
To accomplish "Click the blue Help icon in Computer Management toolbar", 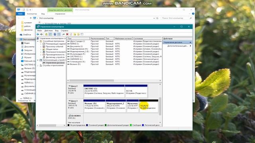I will tap(55, 34).
